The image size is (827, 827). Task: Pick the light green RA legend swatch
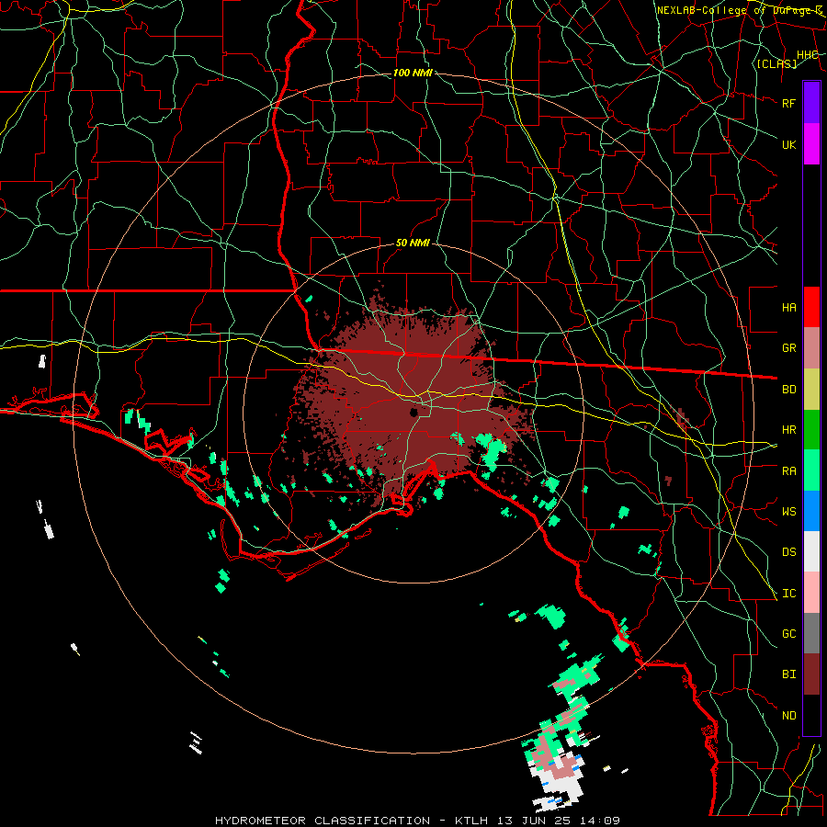coord(811,470)
